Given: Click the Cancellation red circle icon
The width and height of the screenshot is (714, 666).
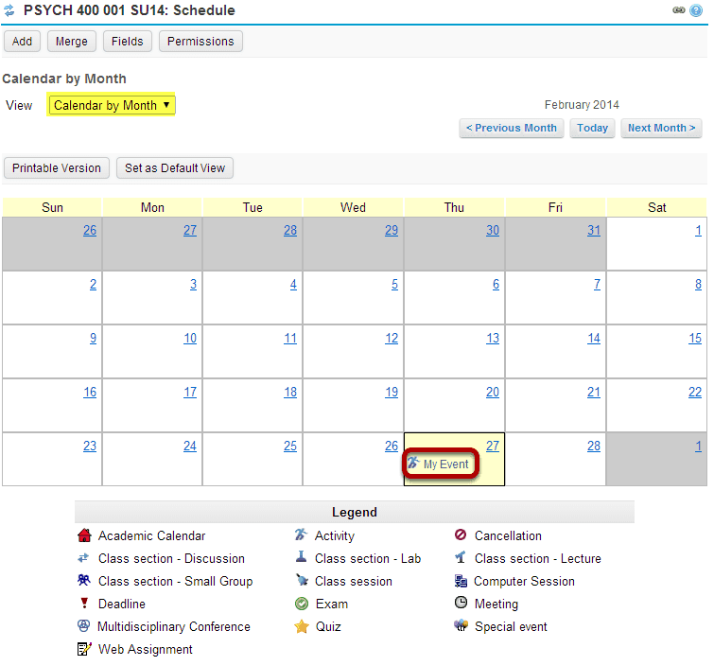Looking at the screenshot, I should pos(461,535).
